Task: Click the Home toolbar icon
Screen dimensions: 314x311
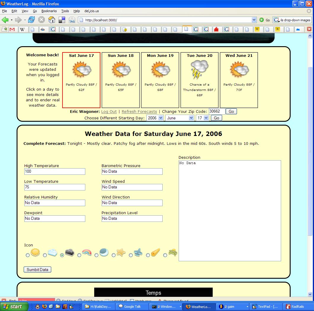Action: click(52, 20)
